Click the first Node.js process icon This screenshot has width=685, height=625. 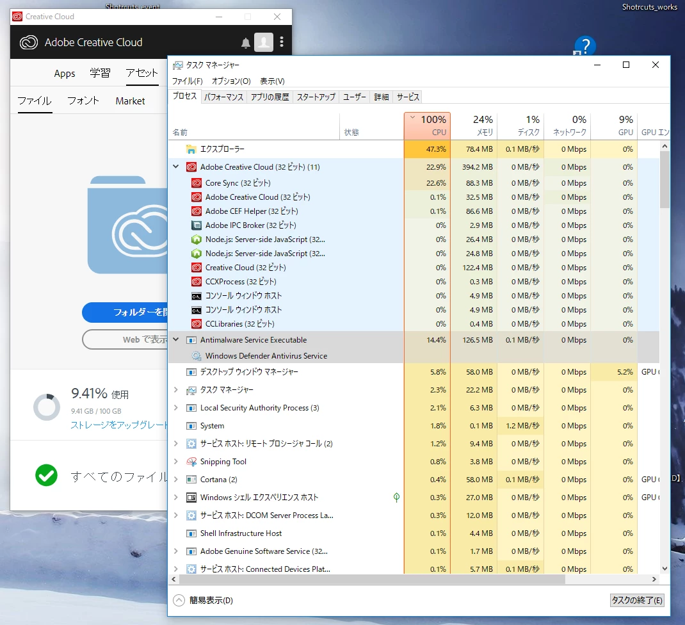[x=197, y=239]
